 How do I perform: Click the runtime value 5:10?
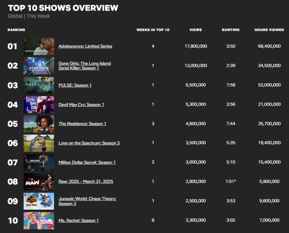click(231, 162)
